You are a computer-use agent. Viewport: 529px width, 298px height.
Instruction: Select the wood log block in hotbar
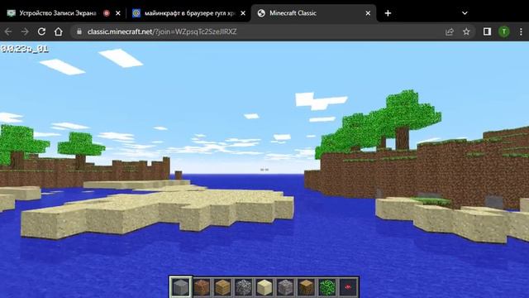point(307,287)
